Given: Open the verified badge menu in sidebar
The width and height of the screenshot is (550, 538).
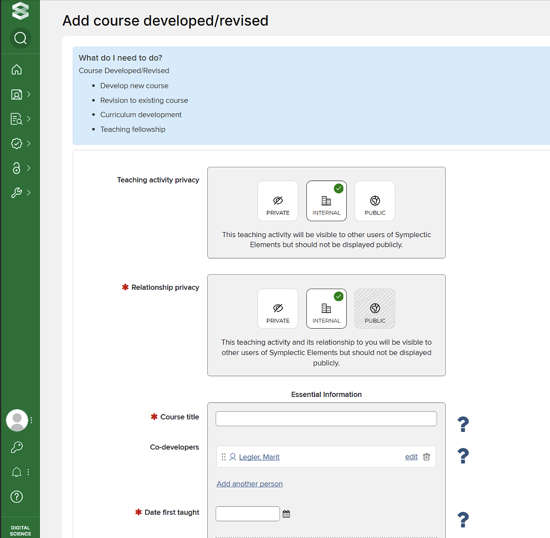Looking at the screenshot, I should click(x=17, y=144).
